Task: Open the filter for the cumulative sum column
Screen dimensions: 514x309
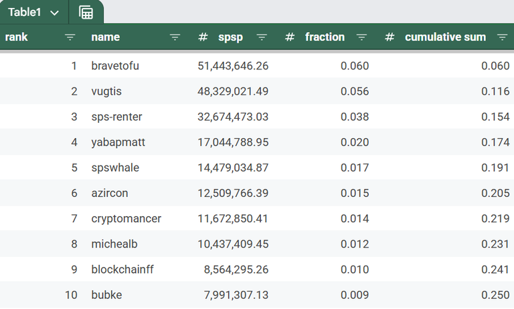Action: pos(502,37)
